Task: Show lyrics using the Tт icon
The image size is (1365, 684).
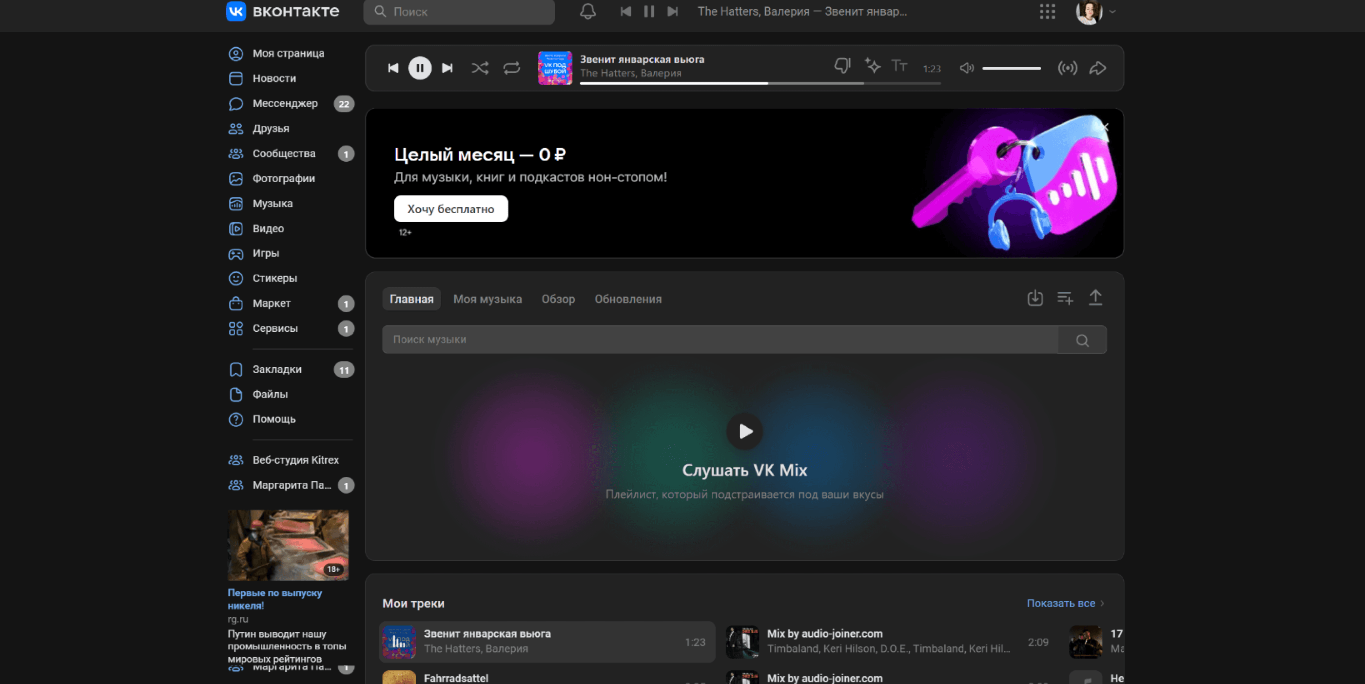Action: pos(899,66)
